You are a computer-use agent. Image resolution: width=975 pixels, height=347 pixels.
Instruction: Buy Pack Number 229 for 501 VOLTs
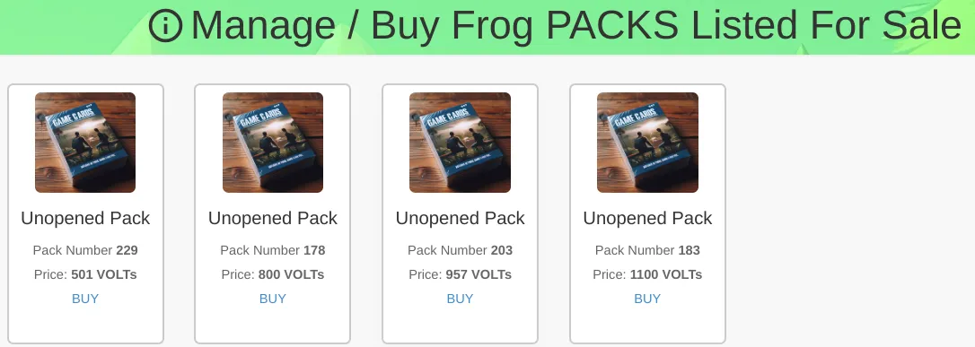[x=85, y=299]
